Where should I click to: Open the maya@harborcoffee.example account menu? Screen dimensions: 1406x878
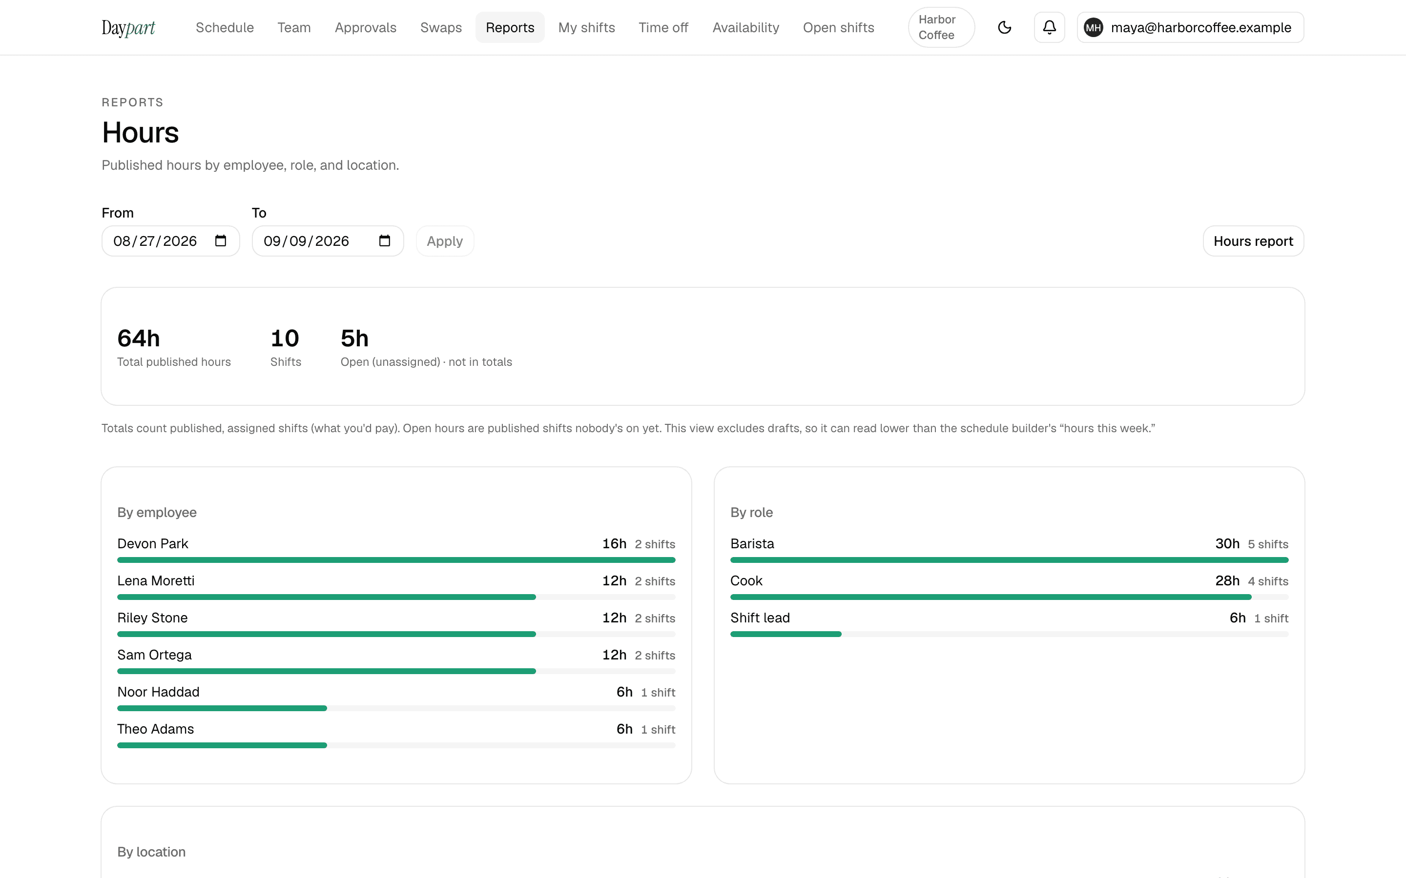1190,27
